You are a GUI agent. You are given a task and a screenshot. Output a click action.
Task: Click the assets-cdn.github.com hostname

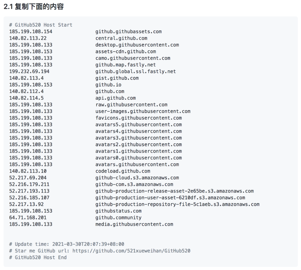pos(125,52)
